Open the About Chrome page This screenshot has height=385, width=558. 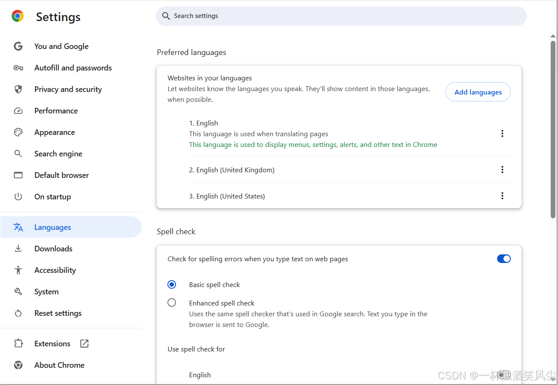click(59, 365)
